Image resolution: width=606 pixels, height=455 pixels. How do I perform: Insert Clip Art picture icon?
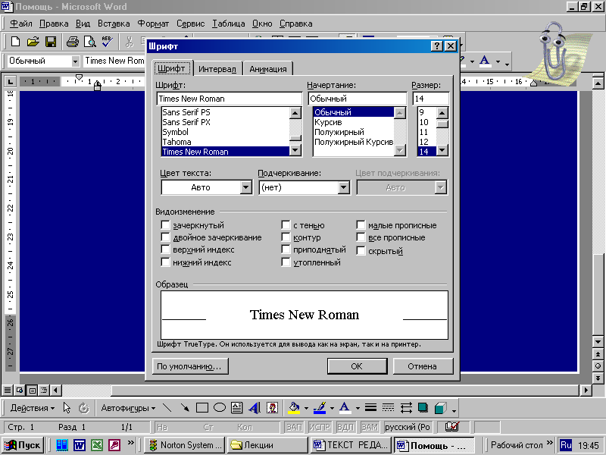(272, 408)
